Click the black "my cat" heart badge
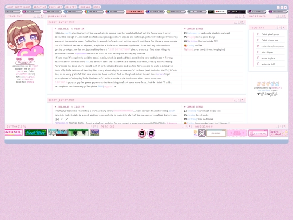 (x=217, y=11)
